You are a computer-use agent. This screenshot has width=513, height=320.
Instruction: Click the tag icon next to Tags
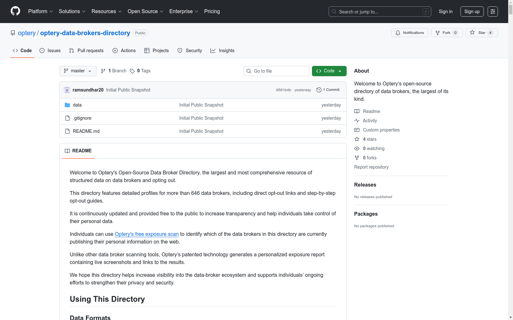[x=132, y=71]
